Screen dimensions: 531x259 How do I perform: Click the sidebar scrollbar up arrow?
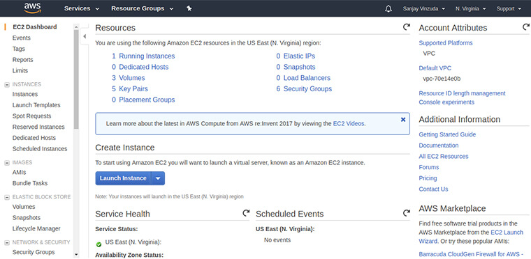76,27
